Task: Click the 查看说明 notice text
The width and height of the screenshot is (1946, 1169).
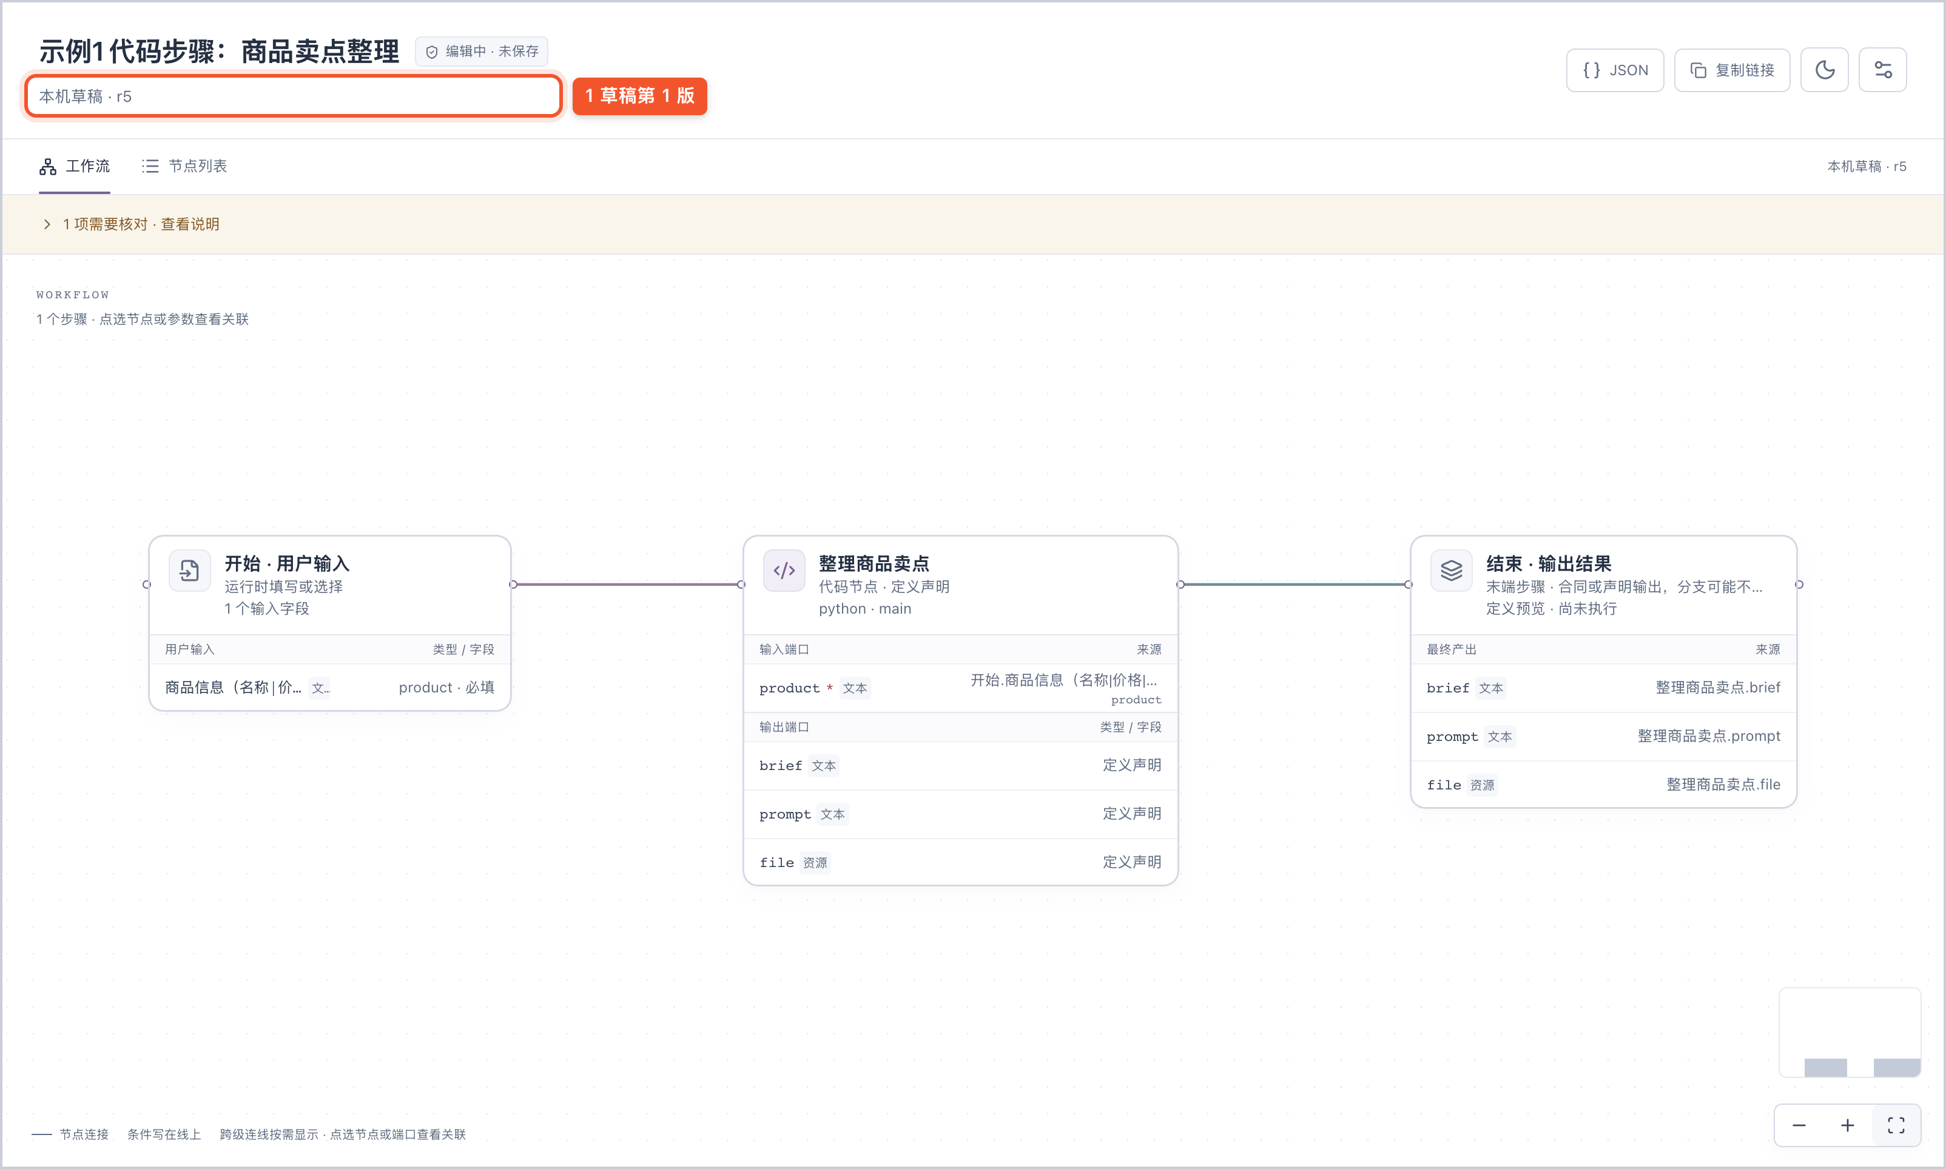Action: pyautogui.click(x=190, y=224)
